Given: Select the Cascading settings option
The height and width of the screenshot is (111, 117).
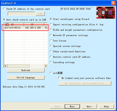Looking at the screenshot, I should (51, 62).
